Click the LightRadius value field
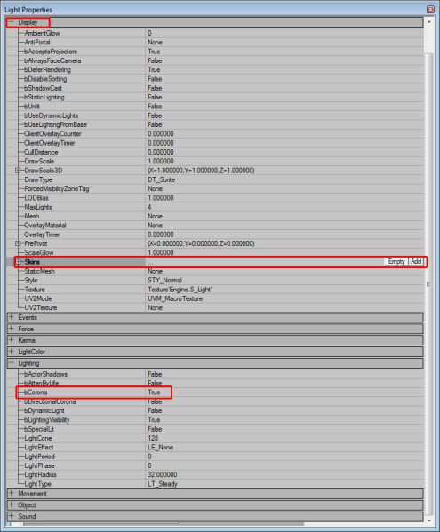The height and width of the screenshot is (532, 440). click(x=284, y=474)
